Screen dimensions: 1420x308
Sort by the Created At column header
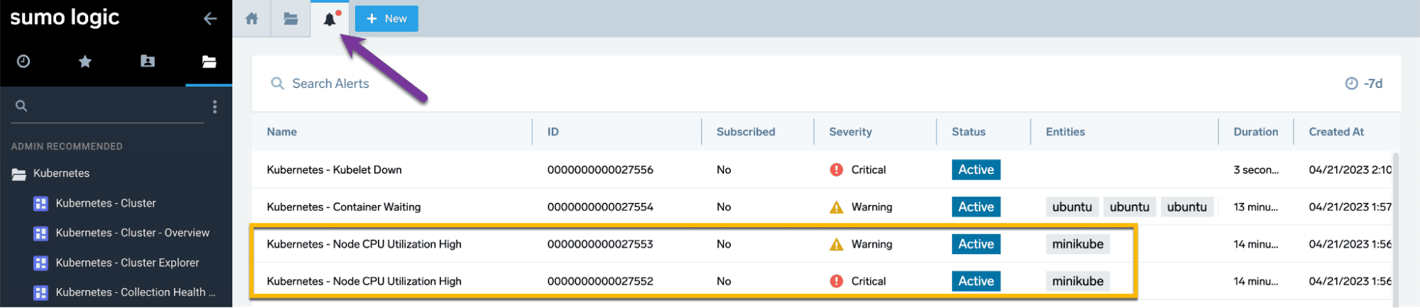(x=1336, y=132)
